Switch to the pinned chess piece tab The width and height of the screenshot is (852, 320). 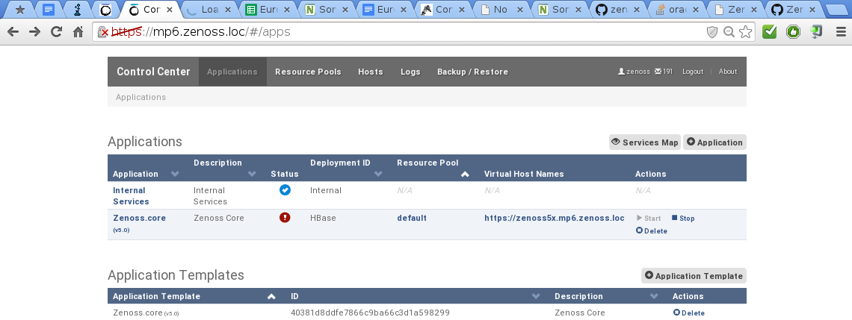pyautogui.click(x=77, y=9)
